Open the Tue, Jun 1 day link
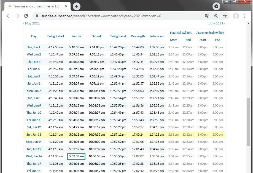The image size is (253, 173). tap(34, 47)
